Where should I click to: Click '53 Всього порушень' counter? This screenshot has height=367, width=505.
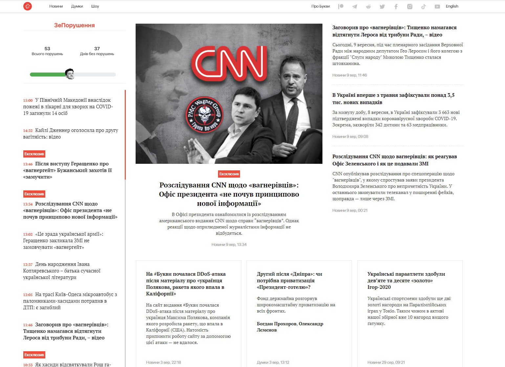point(47,51)
